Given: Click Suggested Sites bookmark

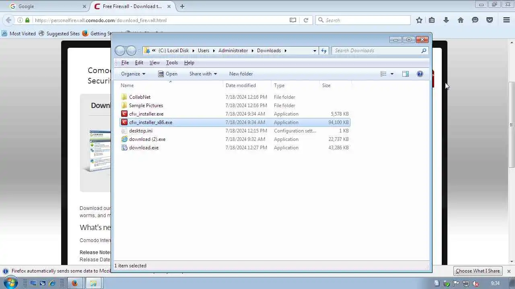Looking at the screenshot, I should coord(59,34).
